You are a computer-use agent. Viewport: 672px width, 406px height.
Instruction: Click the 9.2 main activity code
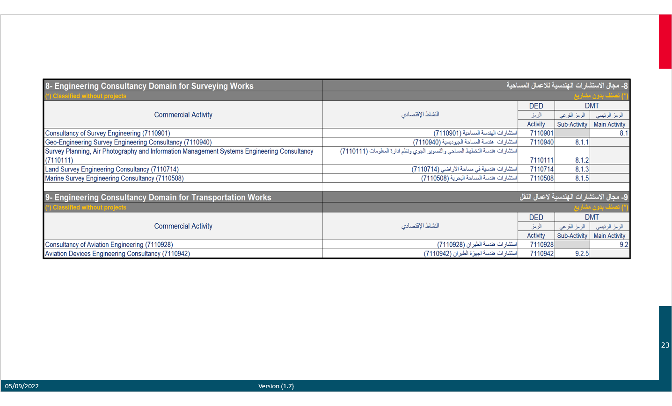tap(623, 245)
